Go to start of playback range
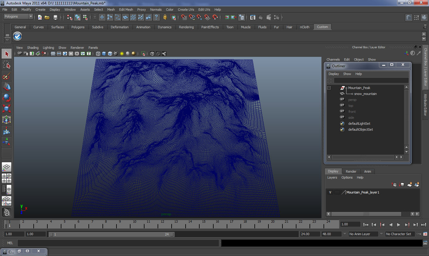The height and width of the screenshot is (256, 429). tap(366, 225)
